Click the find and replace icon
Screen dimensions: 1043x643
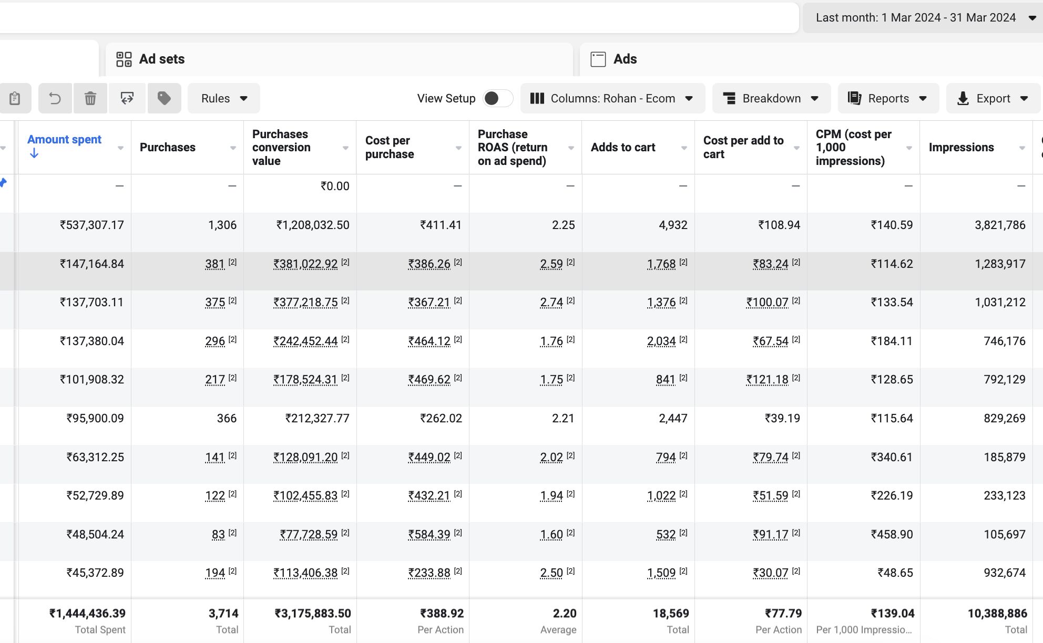127,98
